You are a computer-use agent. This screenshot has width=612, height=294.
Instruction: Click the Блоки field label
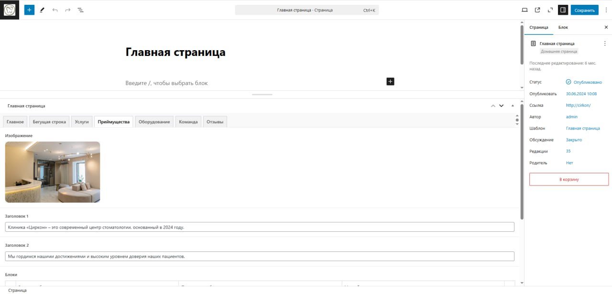[x=11, y=274]
